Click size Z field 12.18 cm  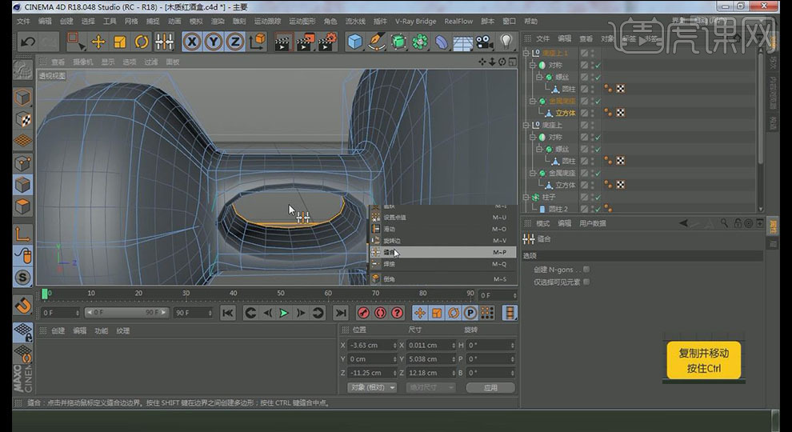coord(431,373)
